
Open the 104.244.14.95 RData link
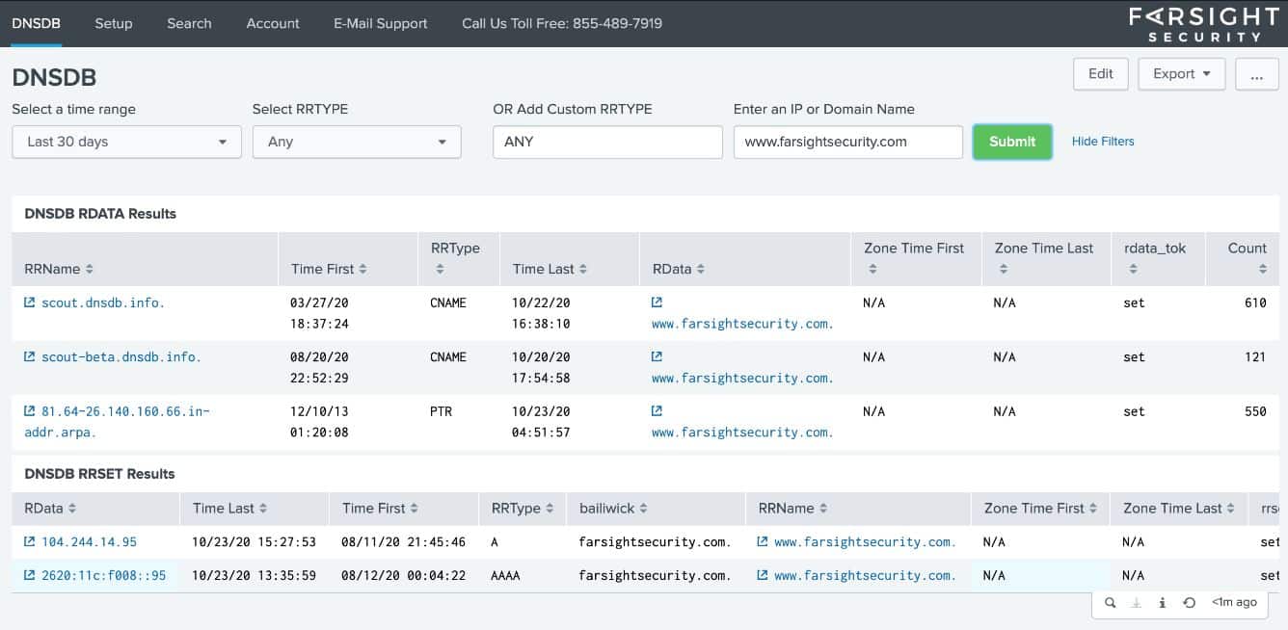pos(89,542)
